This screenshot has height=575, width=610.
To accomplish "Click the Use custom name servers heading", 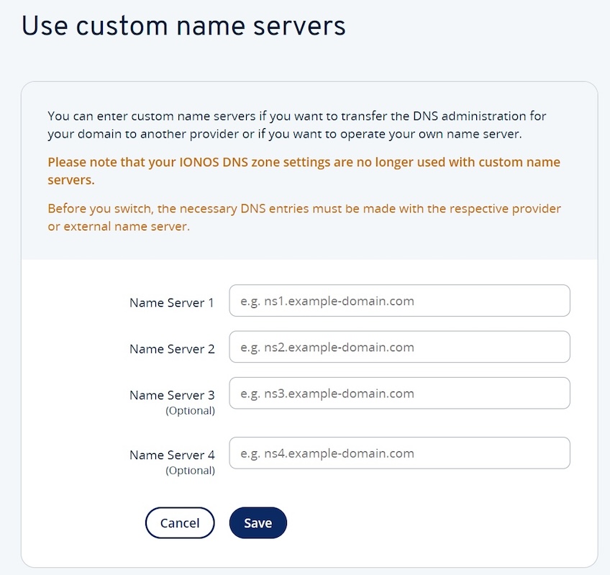I will pos(184,26).
